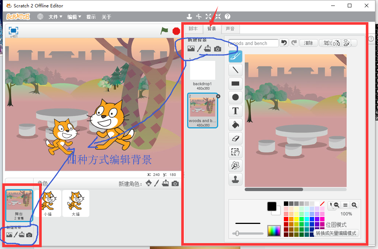Screen dimensions: 378x249
Task: Select the 舞台 stage thumbnail
Action: click(x=19, y=205)
